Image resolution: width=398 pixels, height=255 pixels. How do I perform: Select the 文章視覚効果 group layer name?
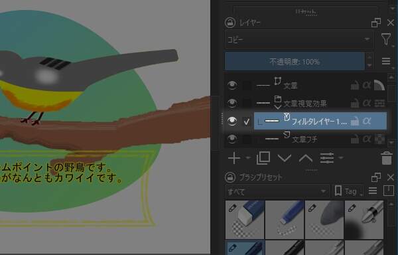coord(305,104)
